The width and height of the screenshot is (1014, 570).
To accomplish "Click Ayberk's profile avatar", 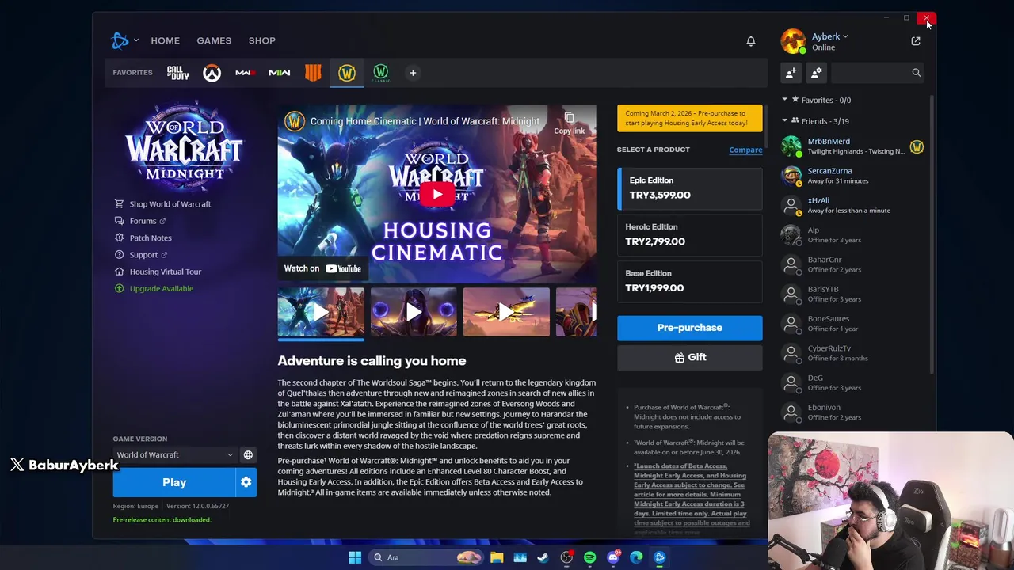I will tap(793, 41).
